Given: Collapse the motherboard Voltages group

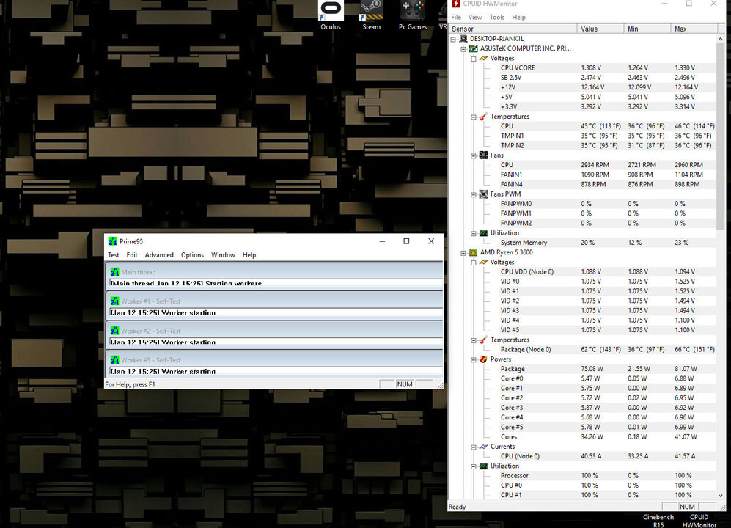Looking at the screenshot, I should pos(474,59).
